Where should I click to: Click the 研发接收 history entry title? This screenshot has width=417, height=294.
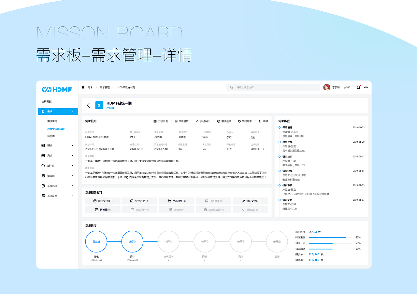[287, 157]
